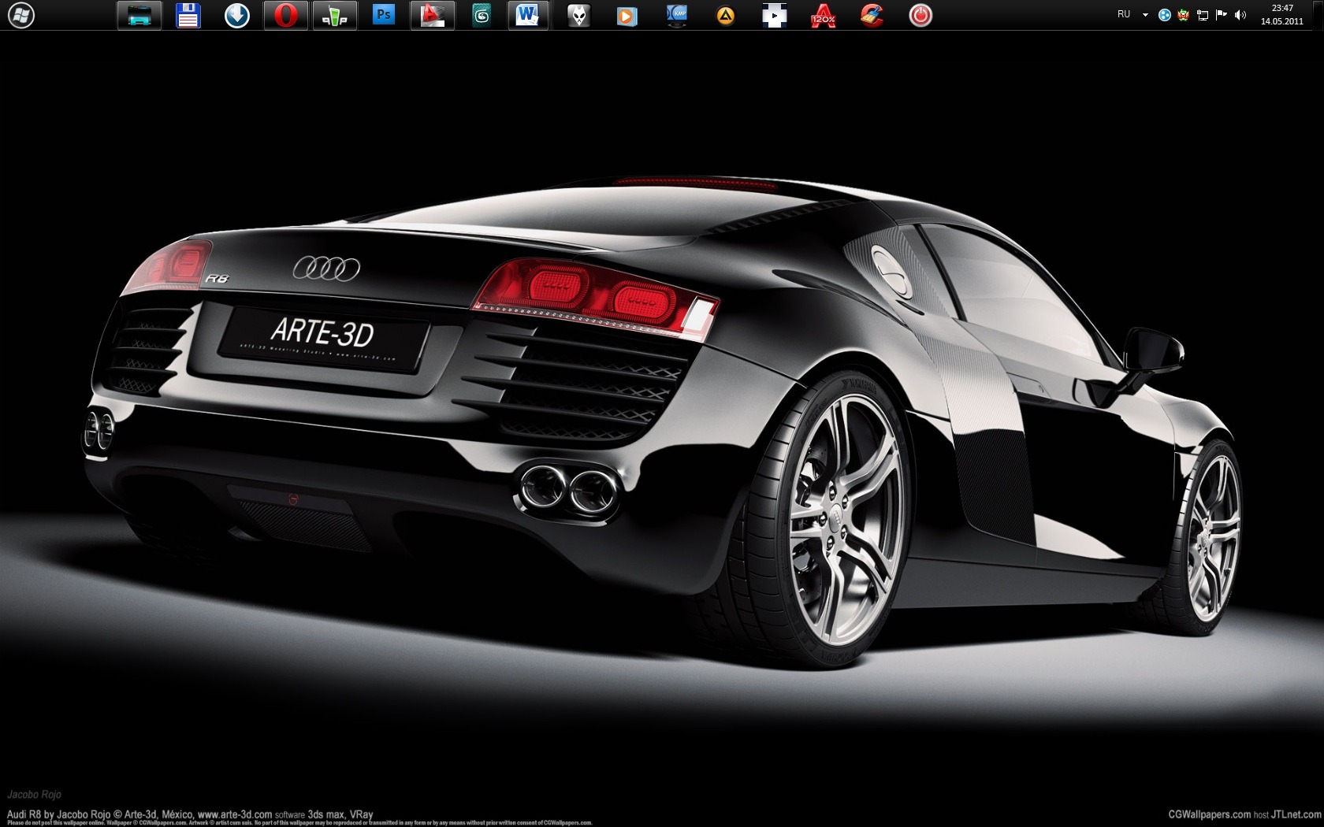Open Windows Media Player icon
1324x827 pixels.
tap(627, 15)
